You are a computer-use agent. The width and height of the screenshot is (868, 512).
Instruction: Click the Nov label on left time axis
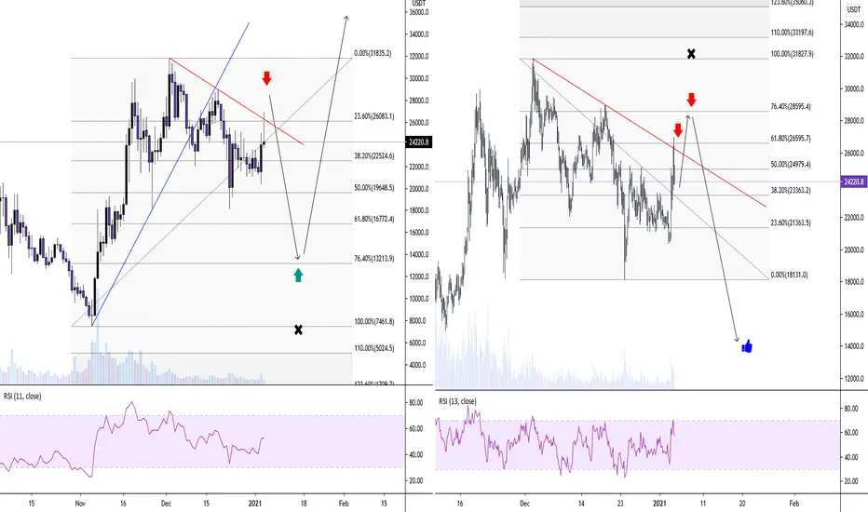point(80,504)
